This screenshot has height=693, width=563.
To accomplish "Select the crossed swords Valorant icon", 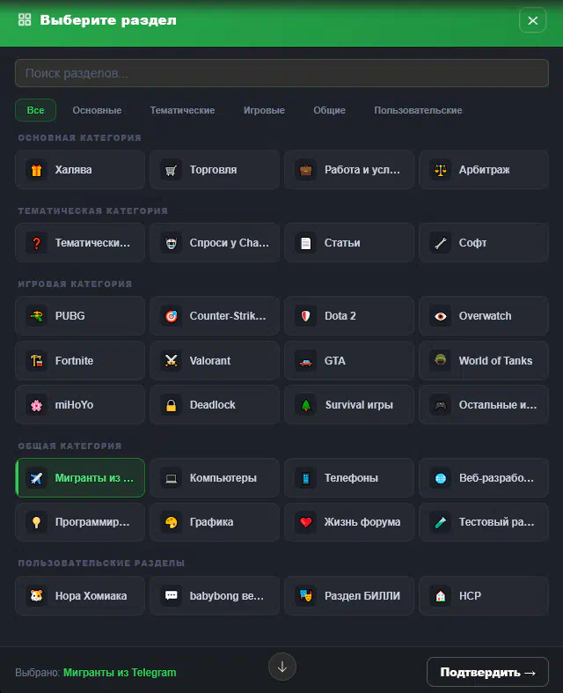I will click(x=171, y=361).
